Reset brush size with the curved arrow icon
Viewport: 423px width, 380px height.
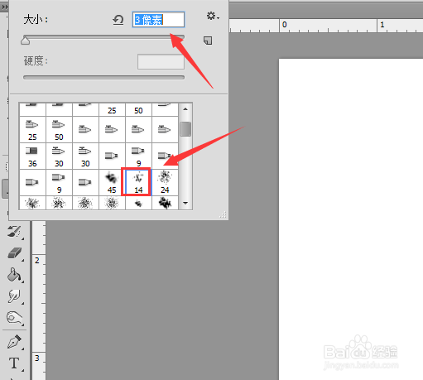coord(118,20)
